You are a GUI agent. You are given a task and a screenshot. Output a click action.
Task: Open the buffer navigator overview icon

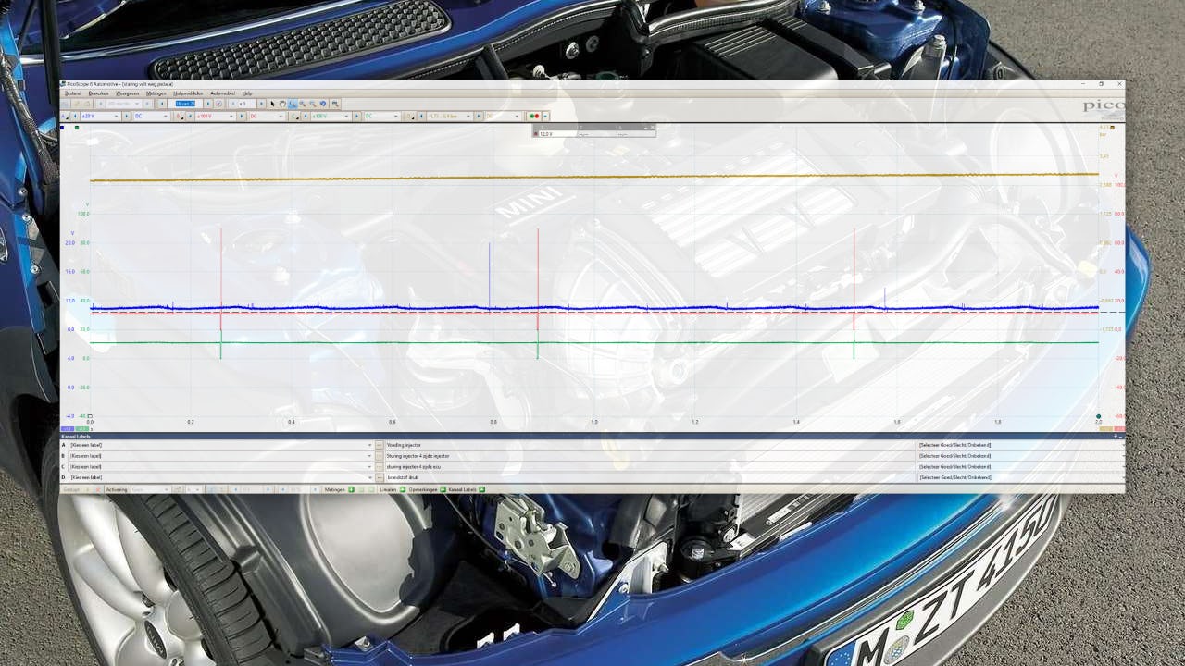(218, 104)
